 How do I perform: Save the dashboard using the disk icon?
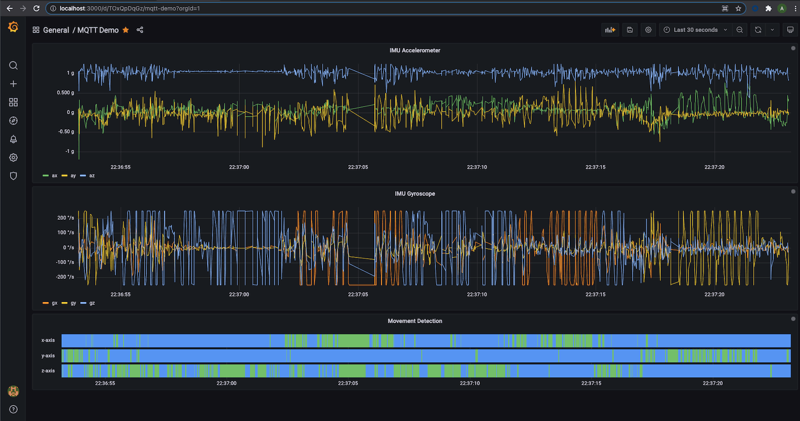(x=630, y=30)
